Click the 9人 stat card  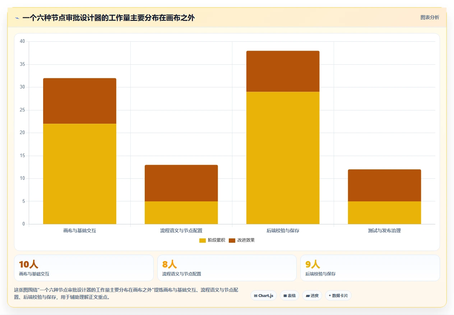tap(370, 268)
